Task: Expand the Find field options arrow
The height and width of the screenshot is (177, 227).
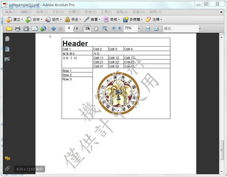Action: click(200, 29)
